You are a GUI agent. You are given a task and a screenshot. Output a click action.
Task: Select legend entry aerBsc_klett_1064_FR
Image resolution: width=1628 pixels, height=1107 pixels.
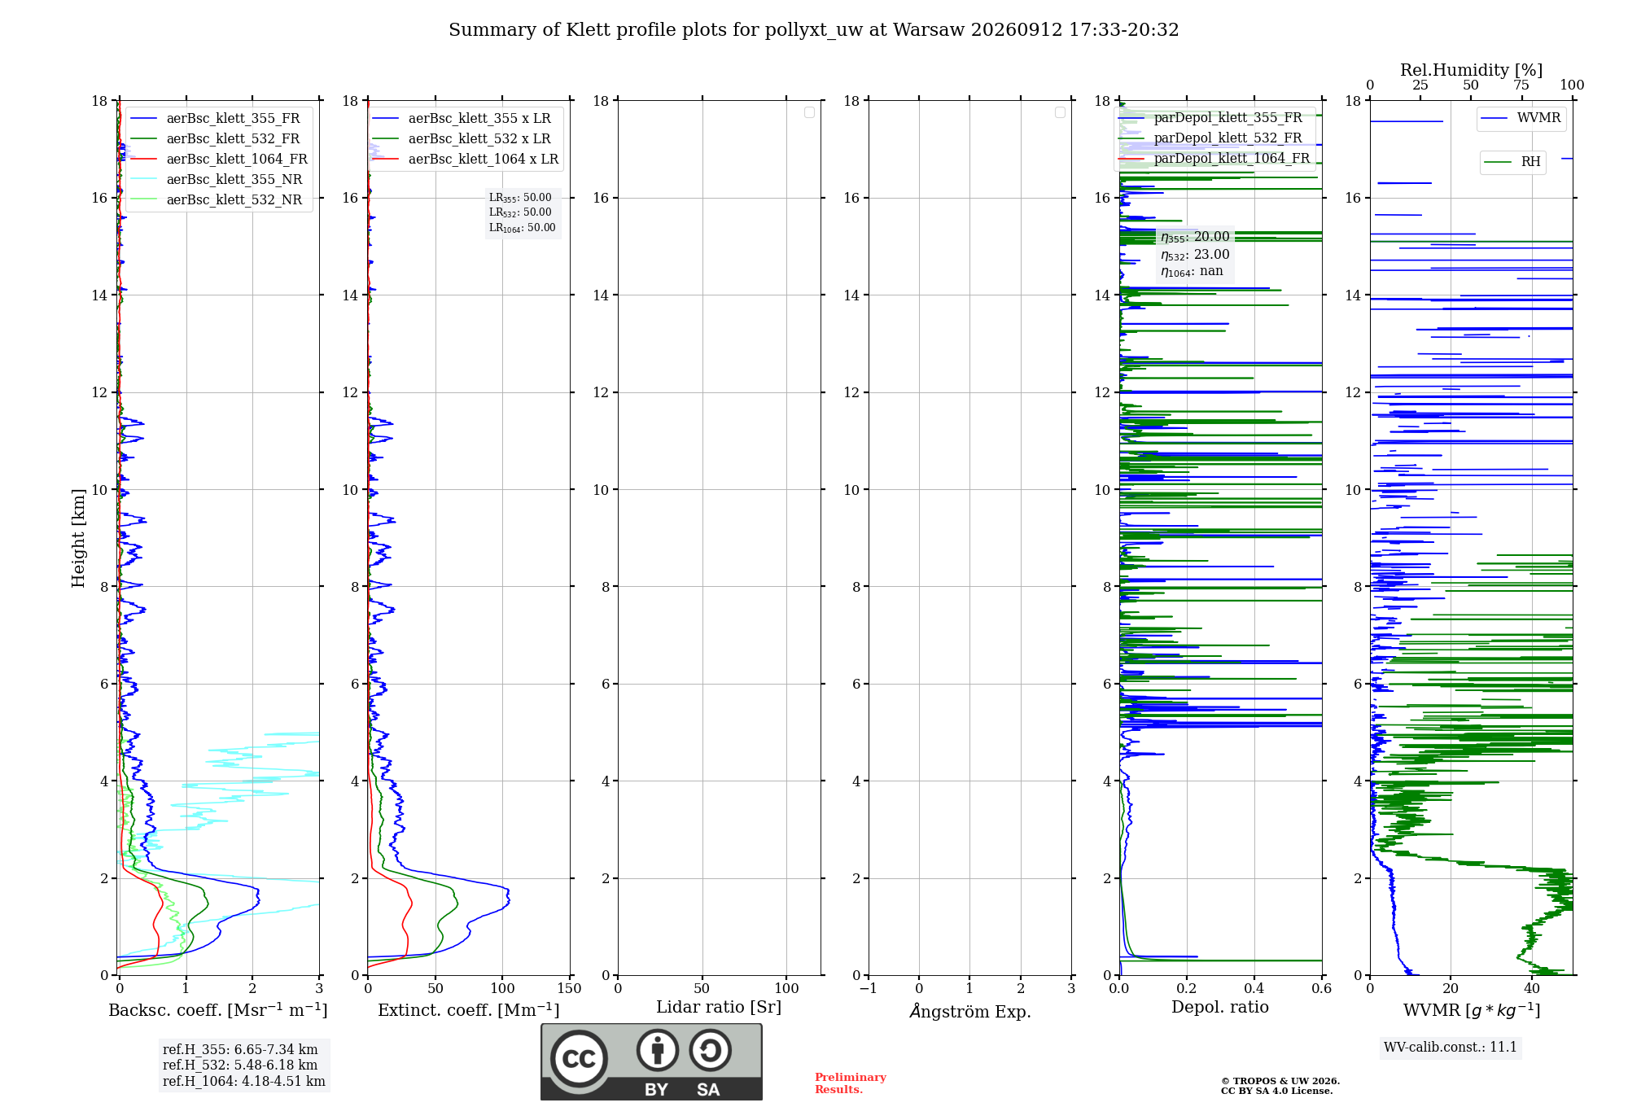tap(237, 160)
